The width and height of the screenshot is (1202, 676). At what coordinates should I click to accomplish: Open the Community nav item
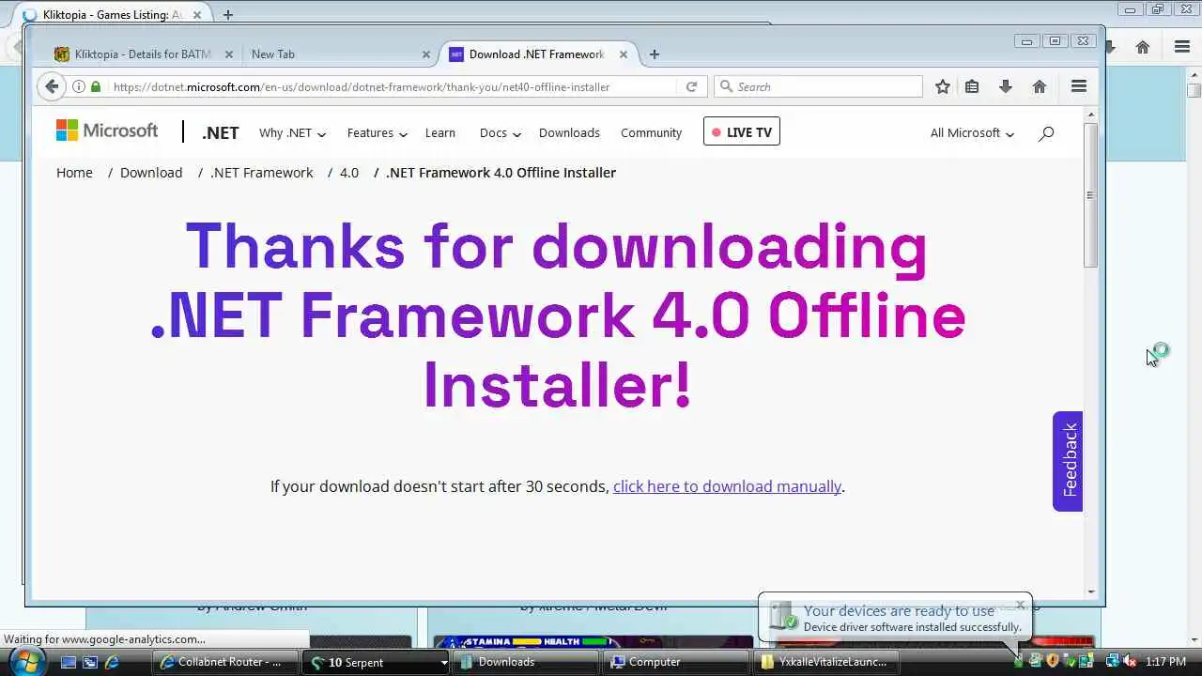[651, 133]
